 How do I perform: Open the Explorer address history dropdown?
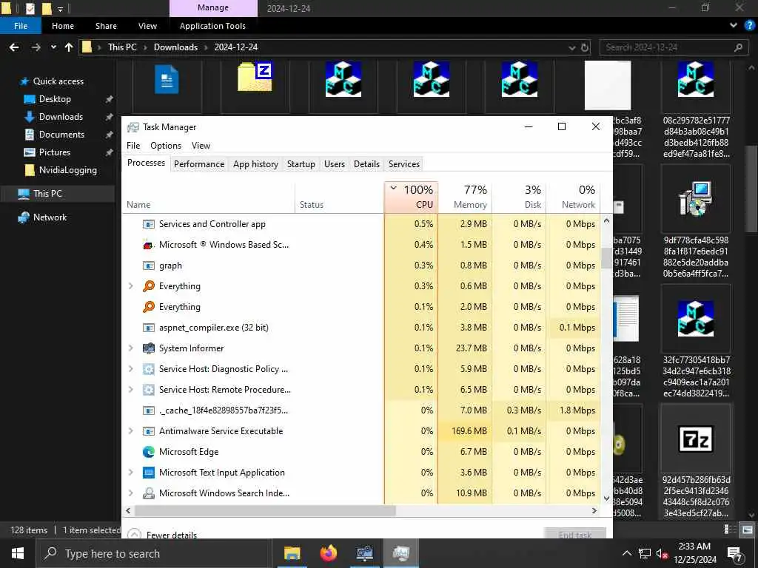tap(572, 47)
